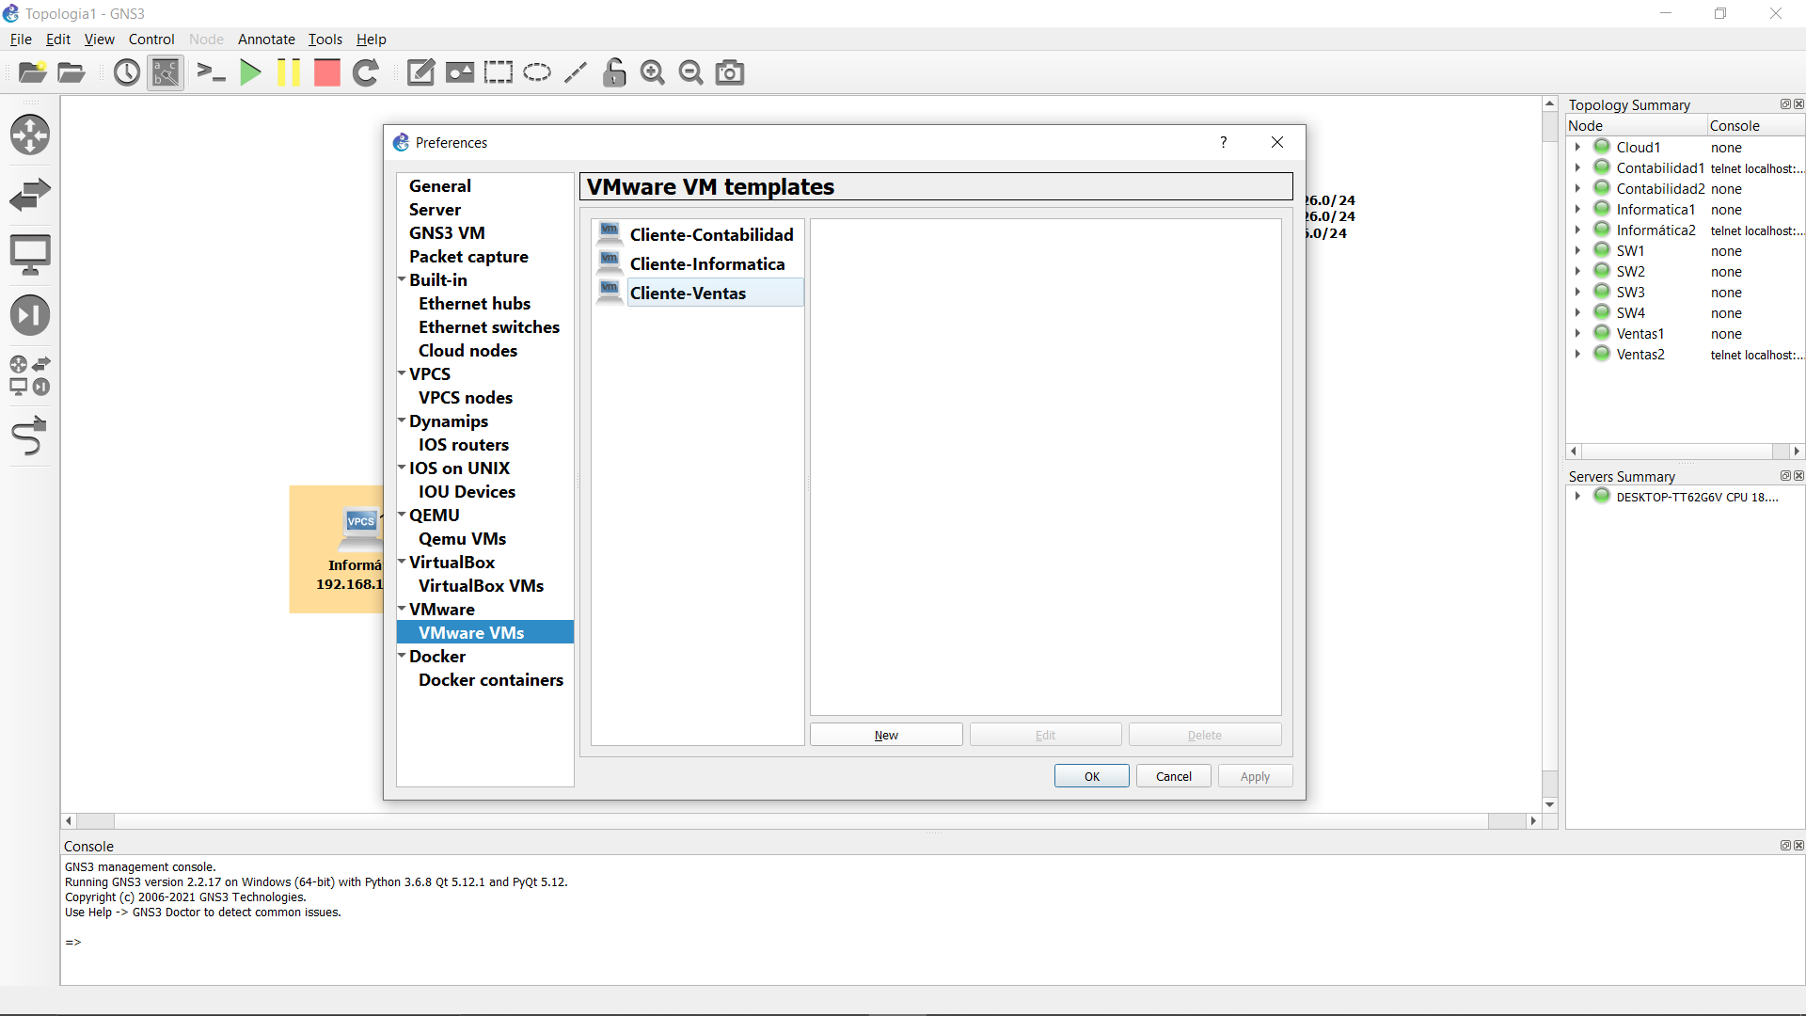The image size is (1806, 1016).
Task: Click the yellow Suspend all nodes icon
Action: (x=289, y=72)
